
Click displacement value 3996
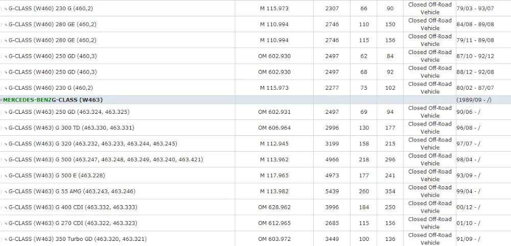pos(332,208)
